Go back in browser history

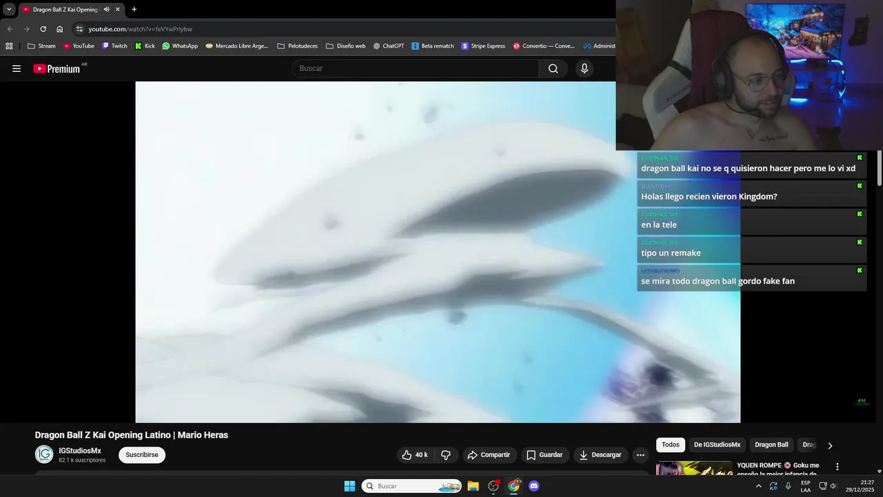tap(10, 29)
